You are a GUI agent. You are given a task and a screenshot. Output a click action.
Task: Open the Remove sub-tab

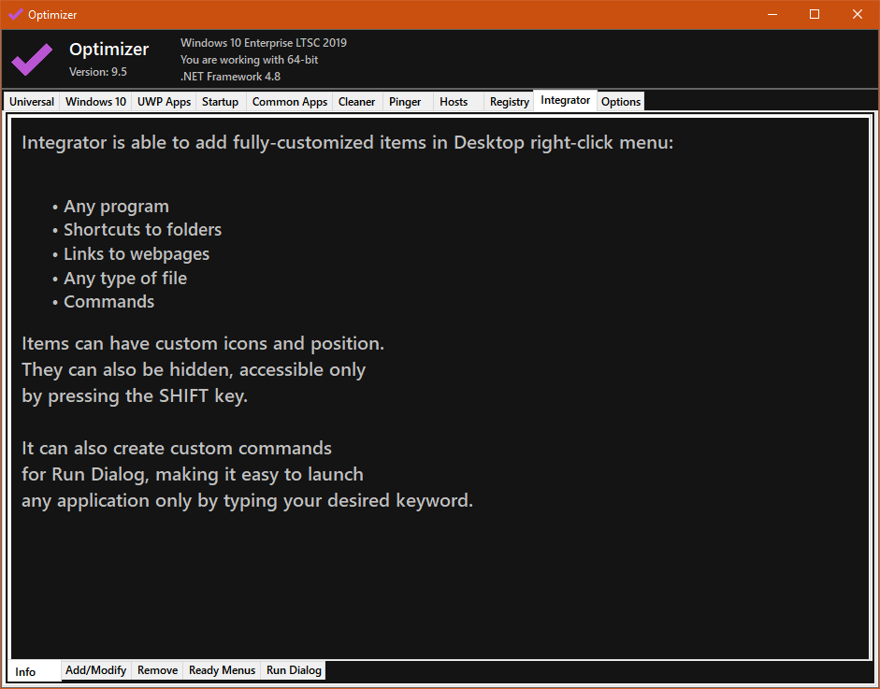click(157, 670)
